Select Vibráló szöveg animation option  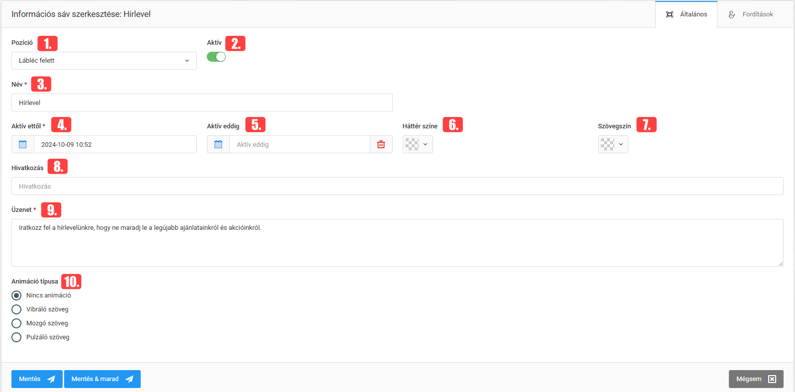coord(16,309)
